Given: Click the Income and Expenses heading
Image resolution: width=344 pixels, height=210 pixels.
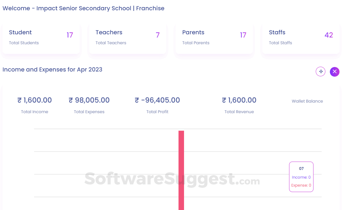Looking at the screenshot, I should (x=52, y=70).
